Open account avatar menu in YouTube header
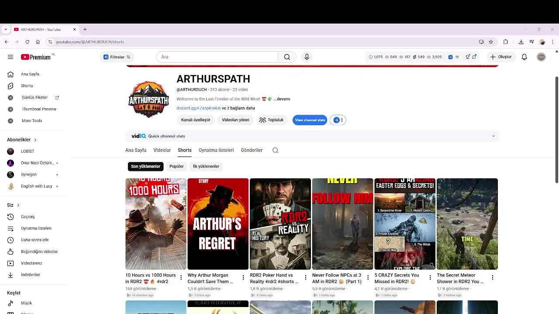The height and width of the screenshot is (314, 559). [x=541, y=57]
